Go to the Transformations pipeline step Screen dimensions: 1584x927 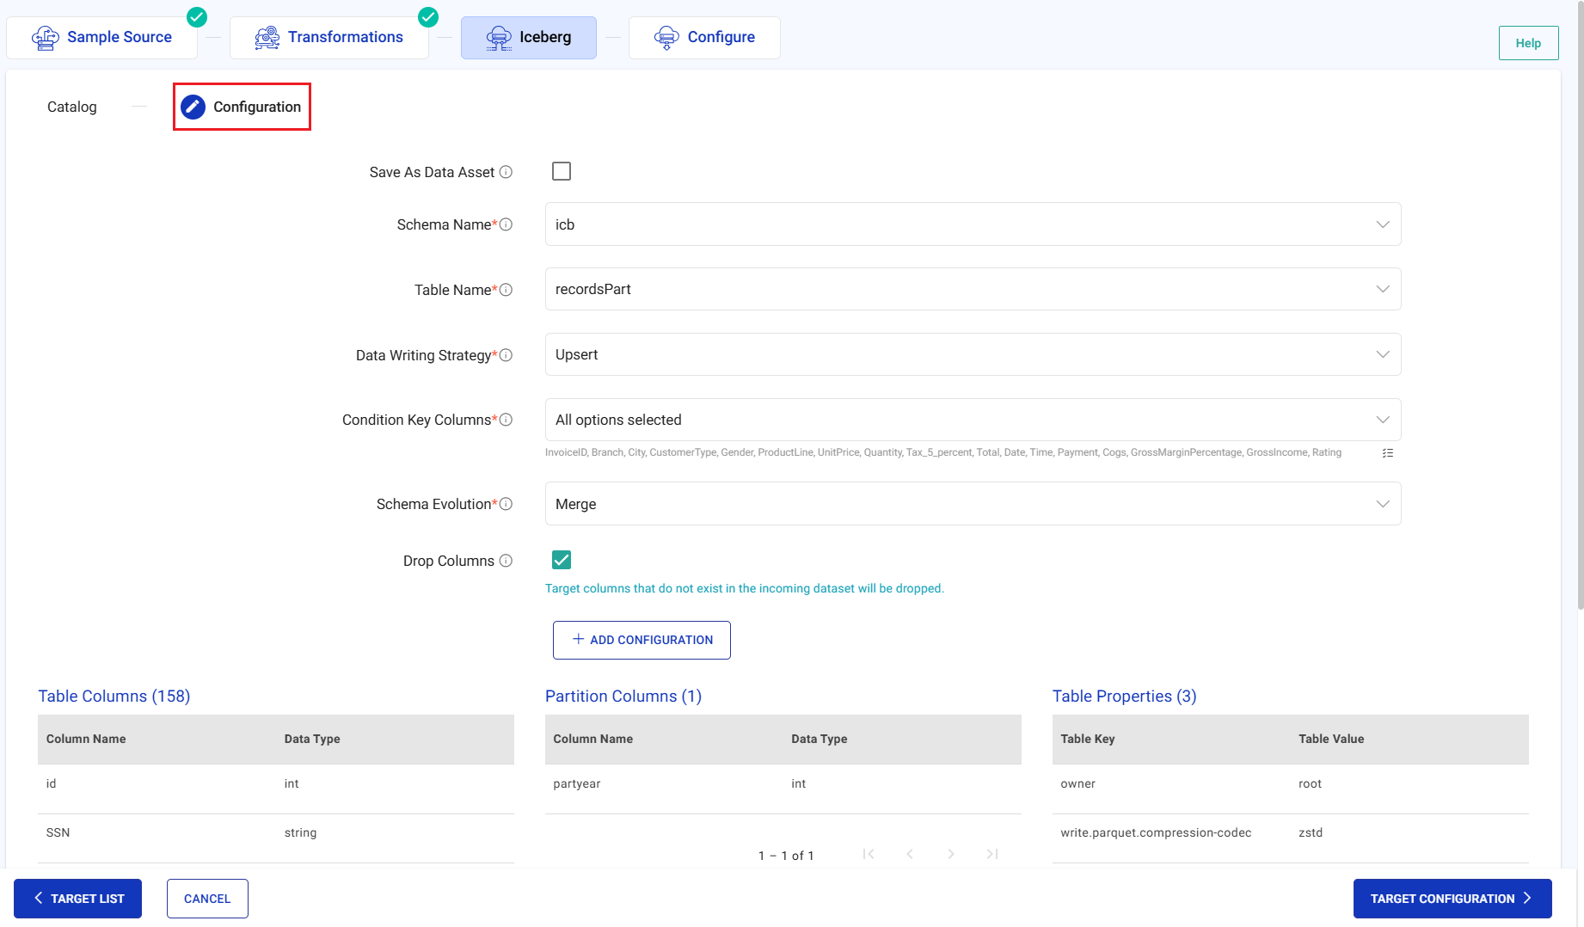[x=329, y=37]
